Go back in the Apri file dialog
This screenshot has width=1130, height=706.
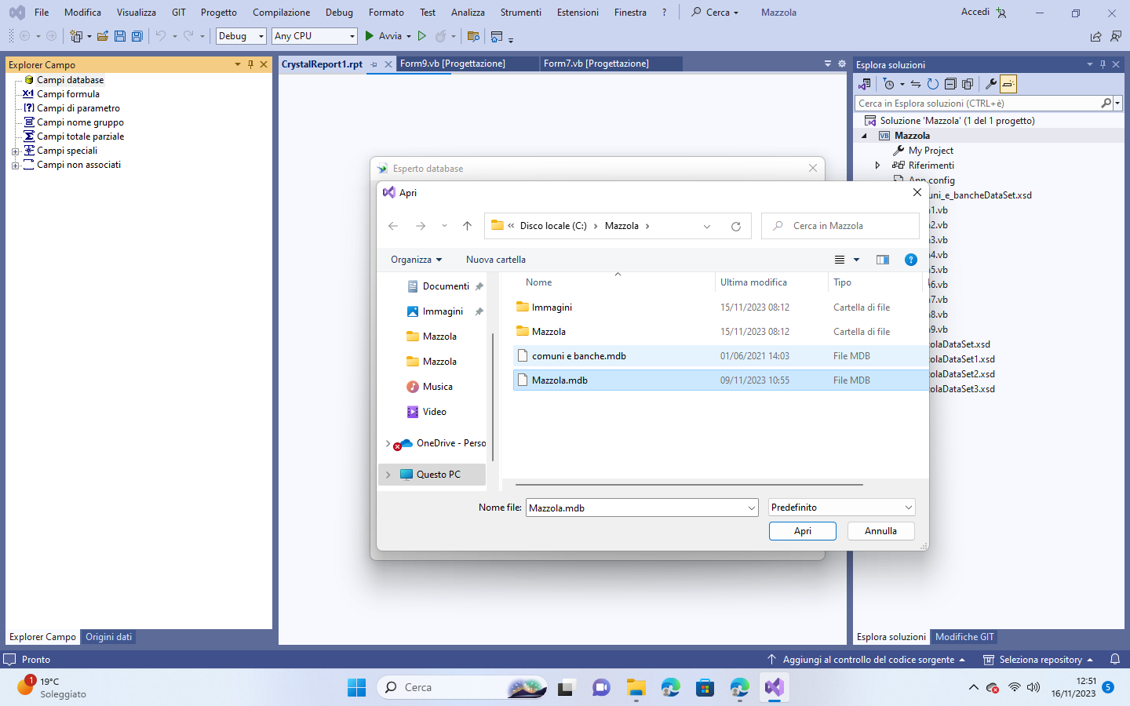tap(393, 226)
